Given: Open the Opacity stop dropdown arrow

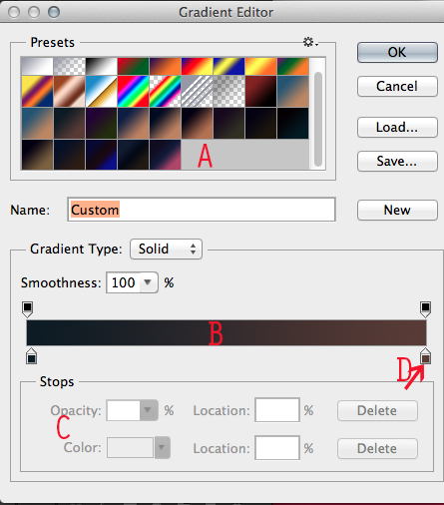Looking at the screenshot, I should pos(148,410).
